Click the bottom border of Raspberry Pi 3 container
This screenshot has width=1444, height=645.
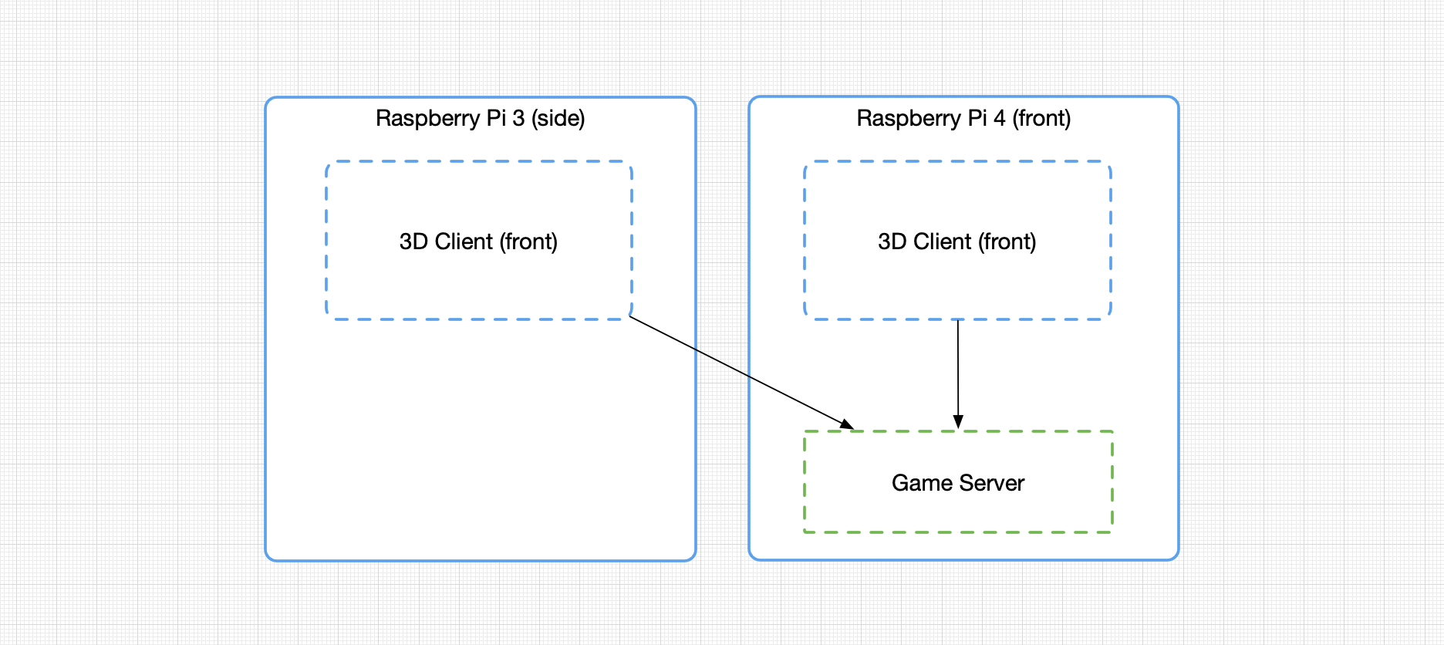point(480,560)
